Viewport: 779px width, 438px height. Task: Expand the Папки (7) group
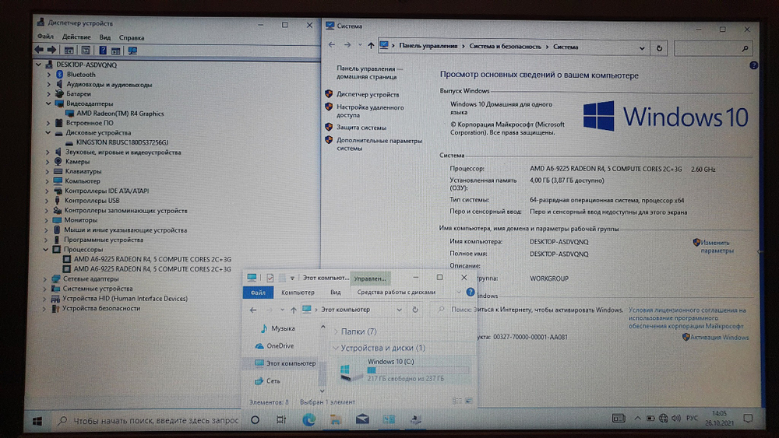point(336,331)
